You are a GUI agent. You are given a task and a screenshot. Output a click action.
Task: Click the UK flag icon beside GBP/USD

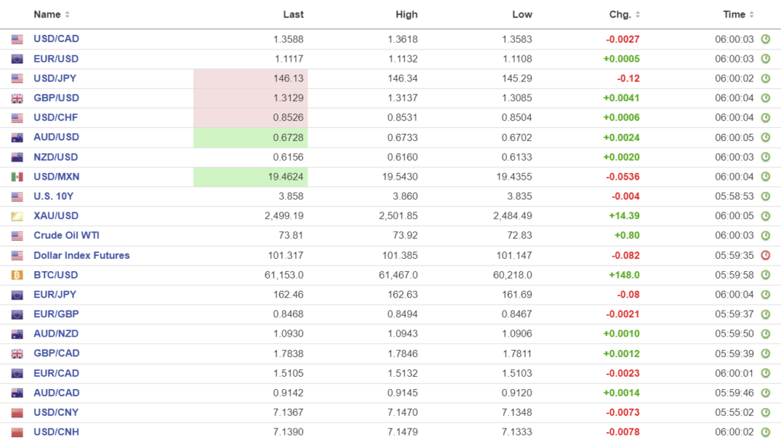[17, 98]
